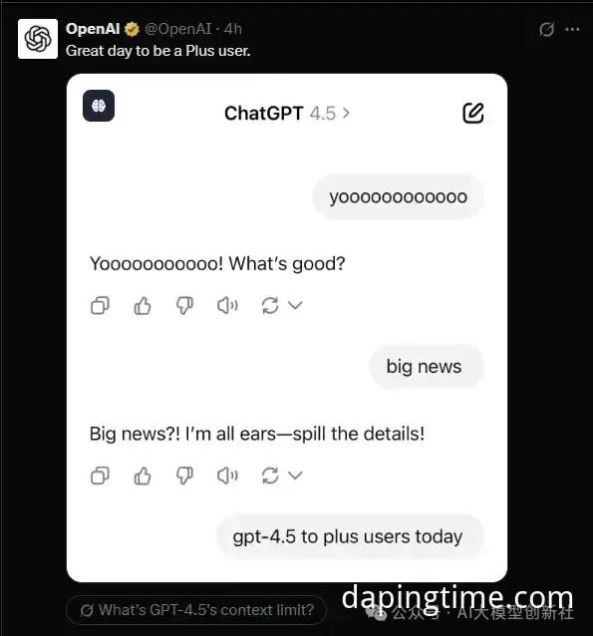Copy the 'spill the details' response
This screenshot has height=636, width=593.
100,476
